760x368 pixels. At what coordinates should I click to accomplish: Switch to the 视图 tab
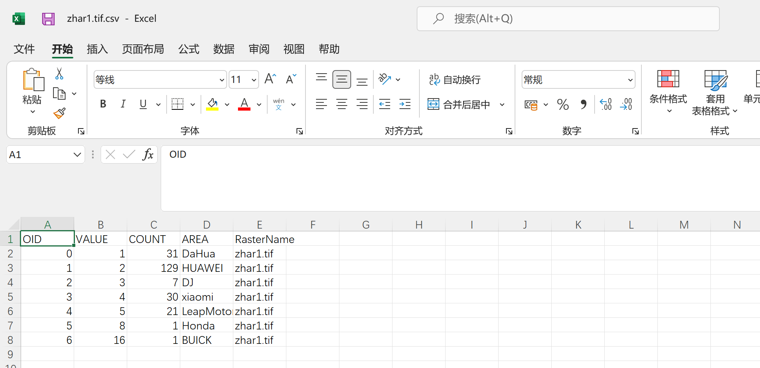pyautogui.click(x=294, y=49)
